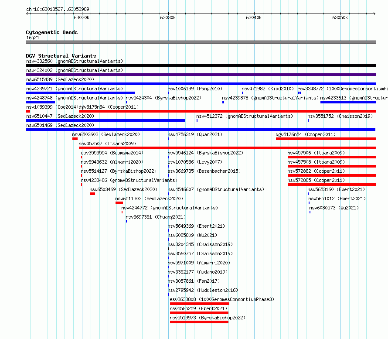Image resolution: width=388 pixels, height=339 pixels.
Task: Select nsv6510447 (Sedlazeck2020) label
Action: tap(60, 116)
